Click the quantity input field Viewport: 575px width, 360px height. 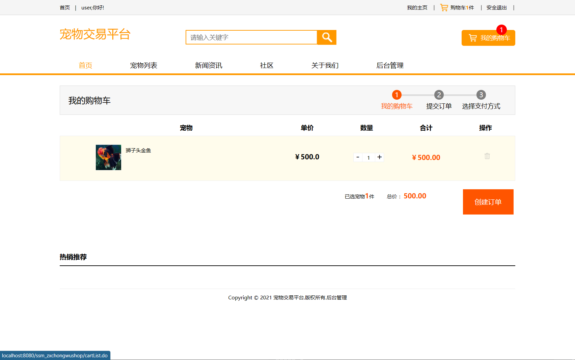[x=368, y=158]
